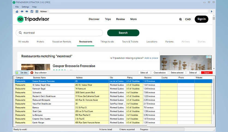Viewport: 228px width, 132px height.
Task: Click the results table horizontal scrollbar
Action: 82,125
